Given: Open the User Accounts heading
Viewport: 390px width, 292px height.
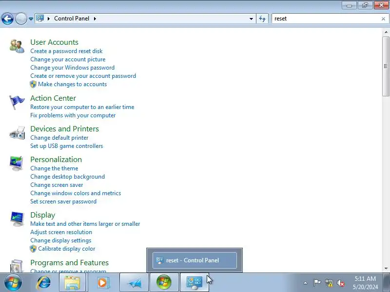Looking at the screenshot, I should click(x=54, y=42).
